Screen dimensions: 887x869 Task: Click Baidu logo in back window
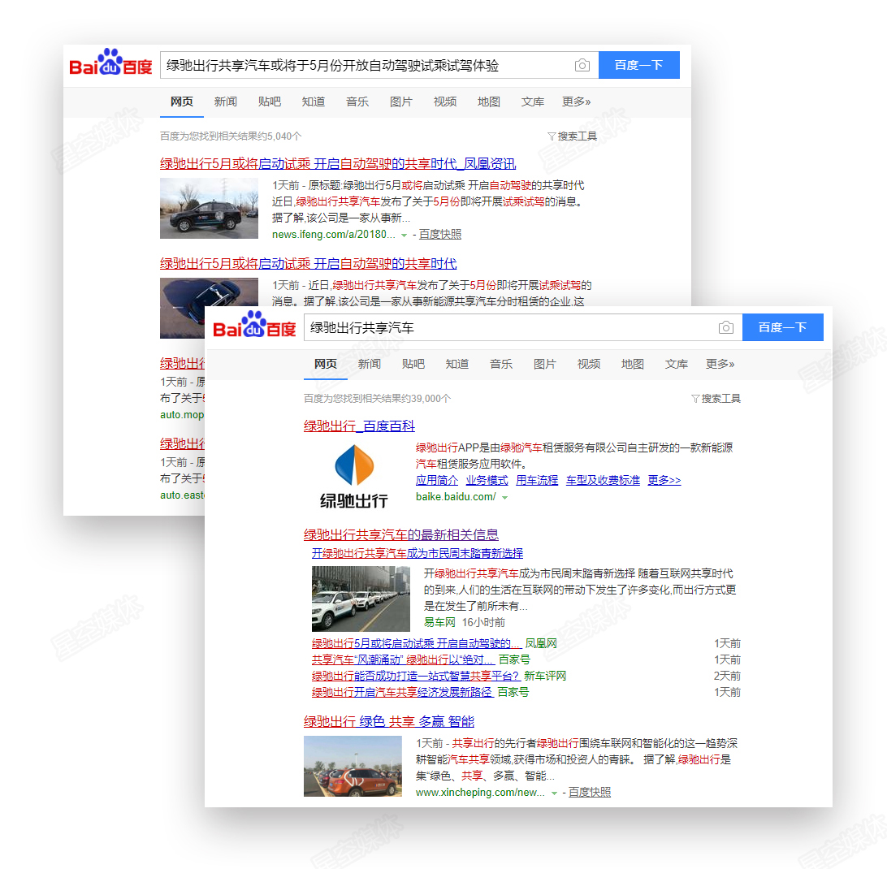point(110,63)
